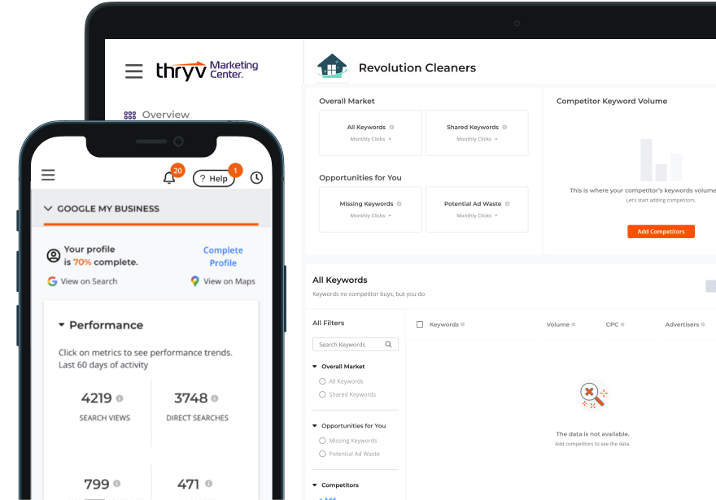
Task: Click info icon beside 799
Action: pos(117,484)
